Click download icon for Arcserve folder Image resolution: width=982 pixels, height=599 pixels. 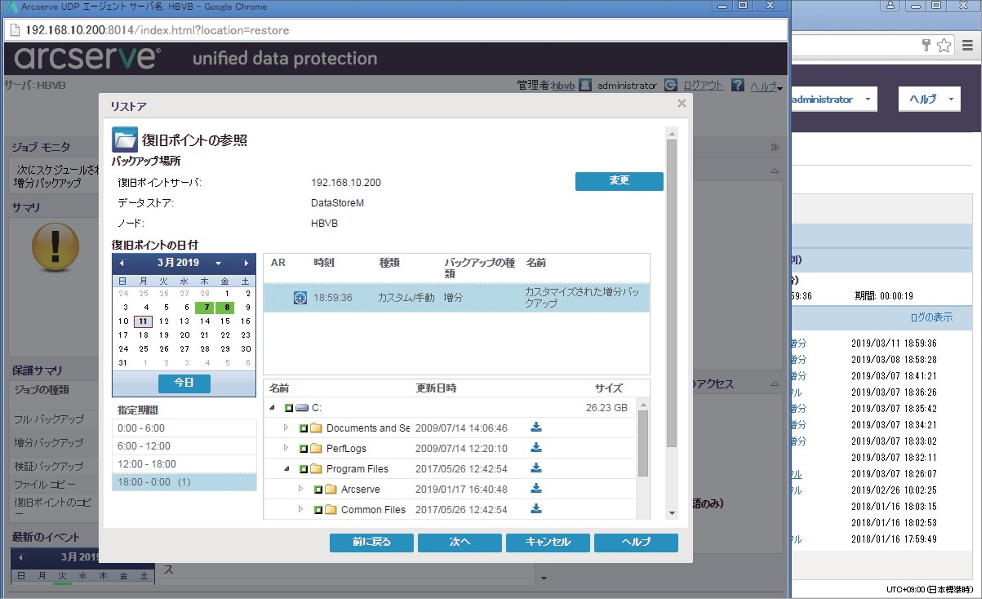tap(536, 488)
